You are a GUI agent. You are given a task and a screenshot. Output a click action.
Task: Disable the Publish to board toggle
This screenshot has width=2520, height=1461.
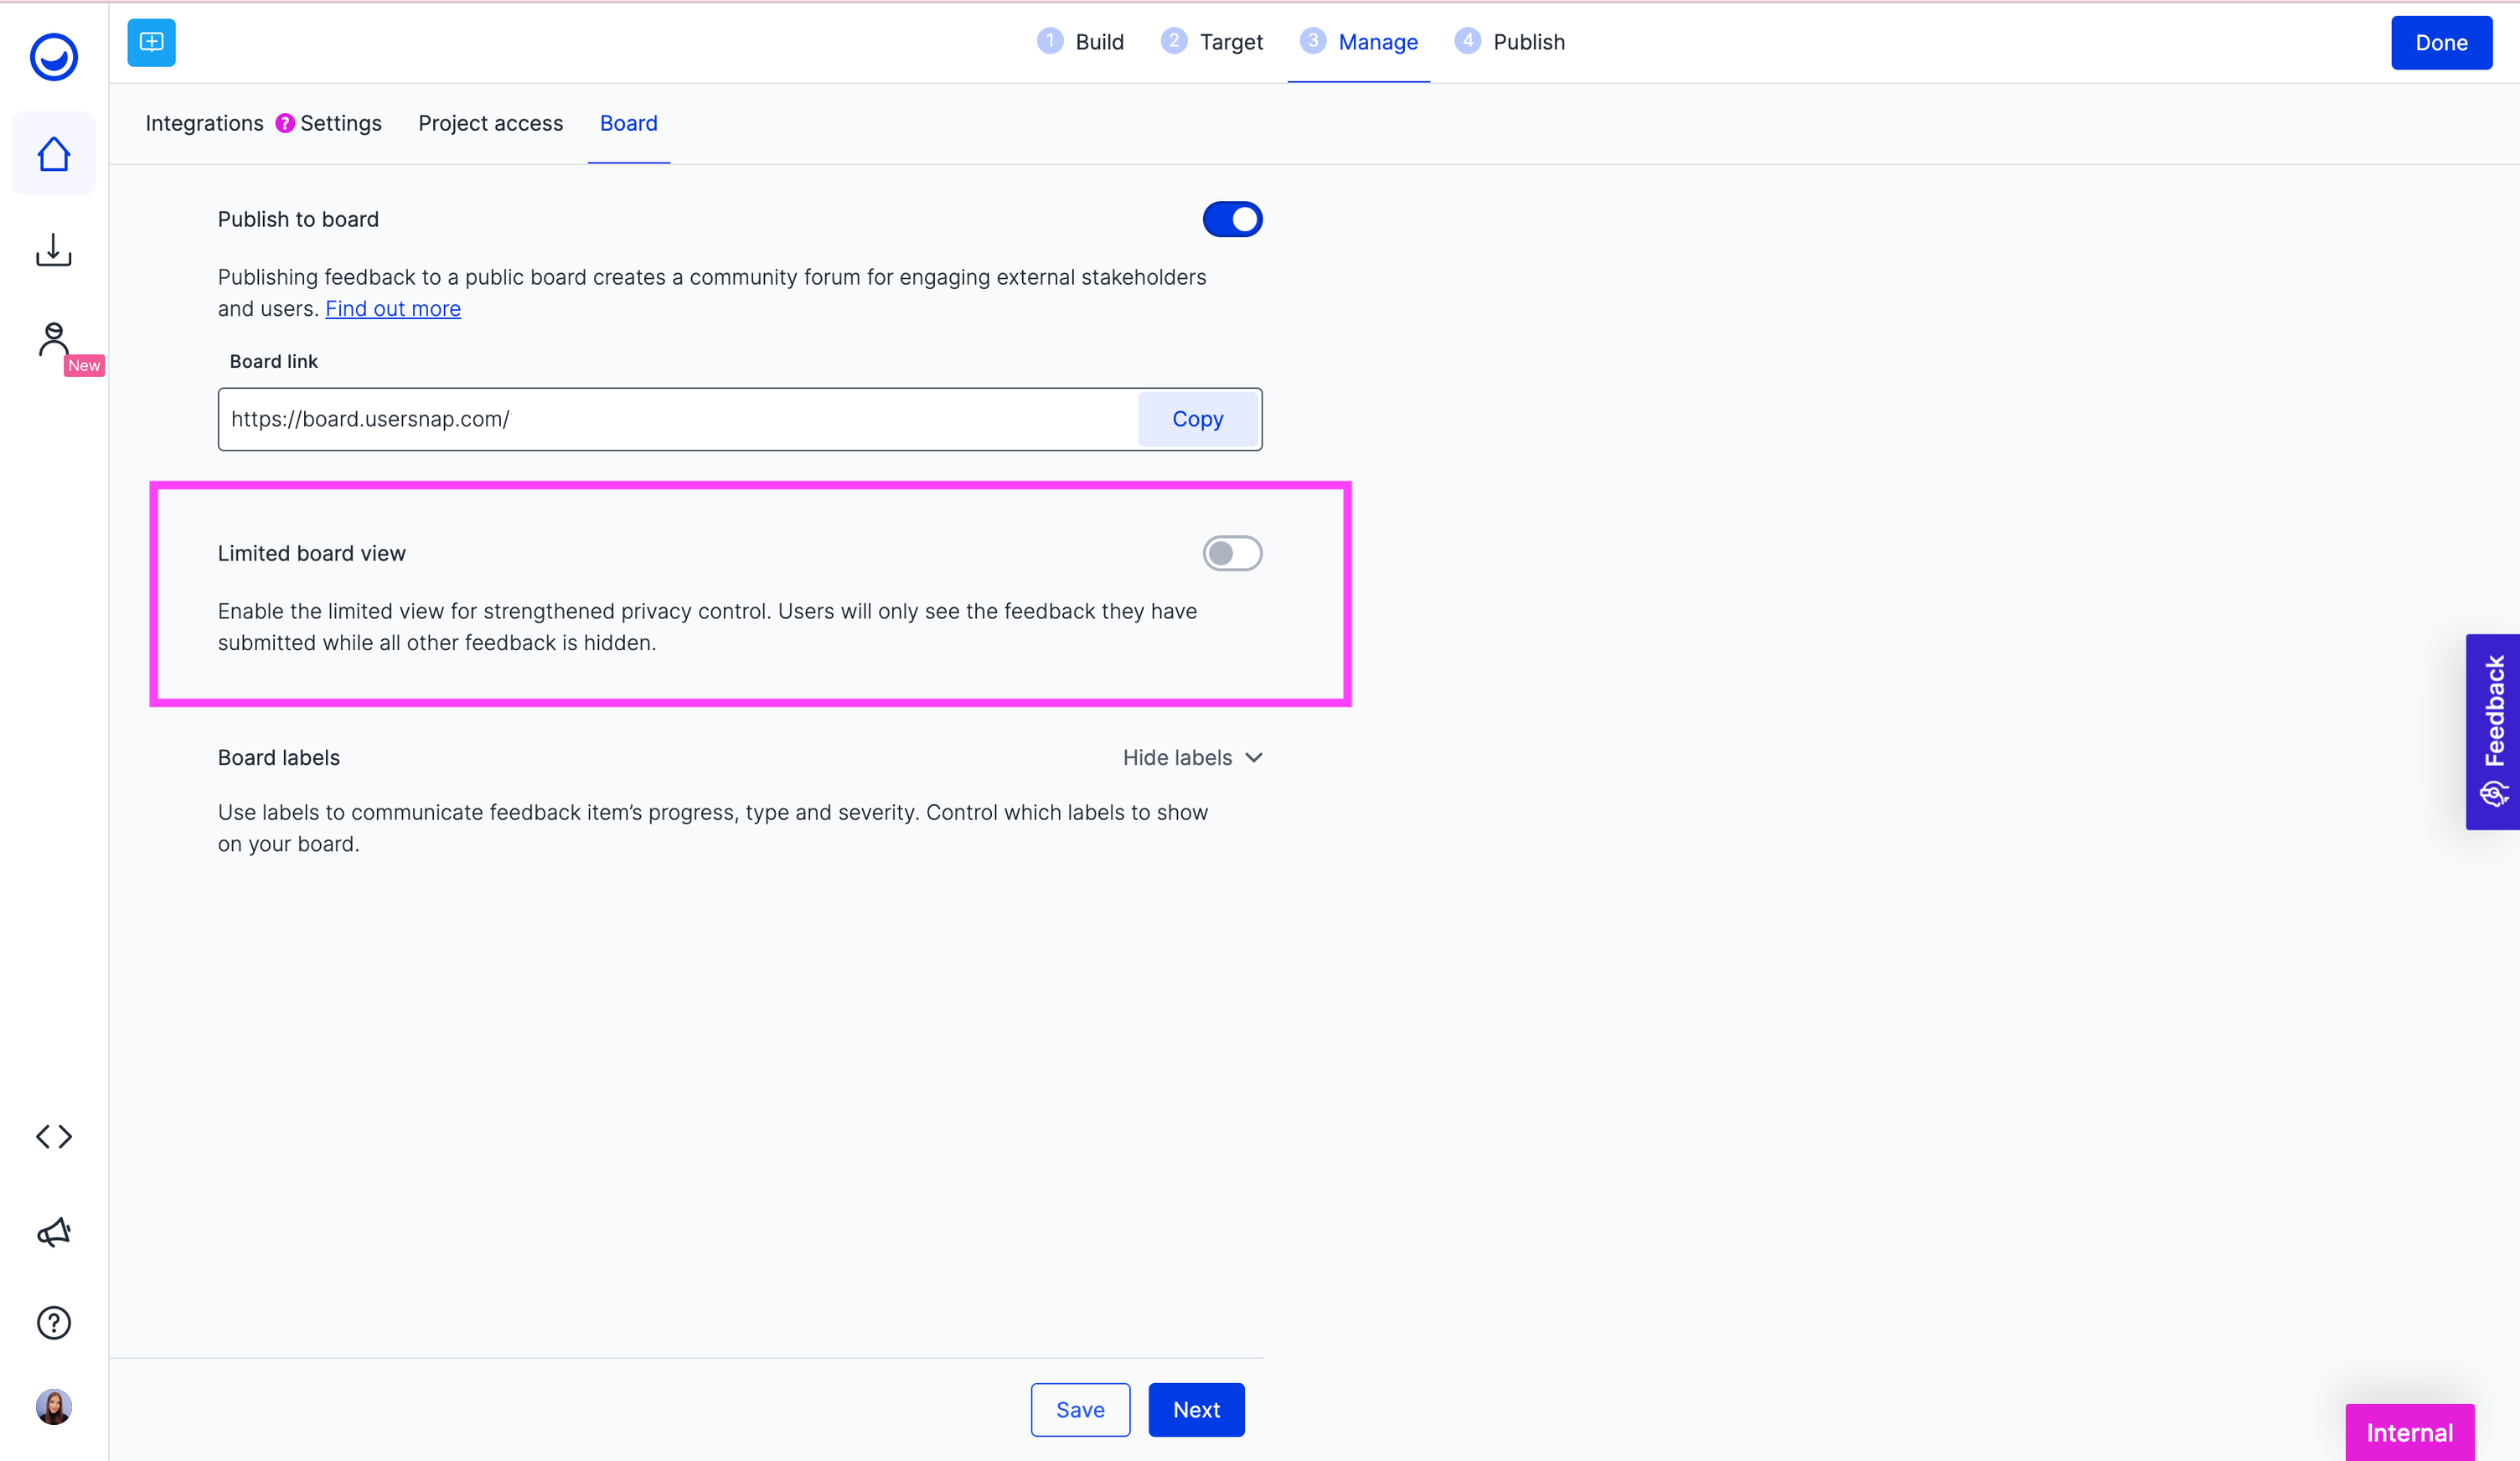pyautogui.click(x=1232, y=219)
